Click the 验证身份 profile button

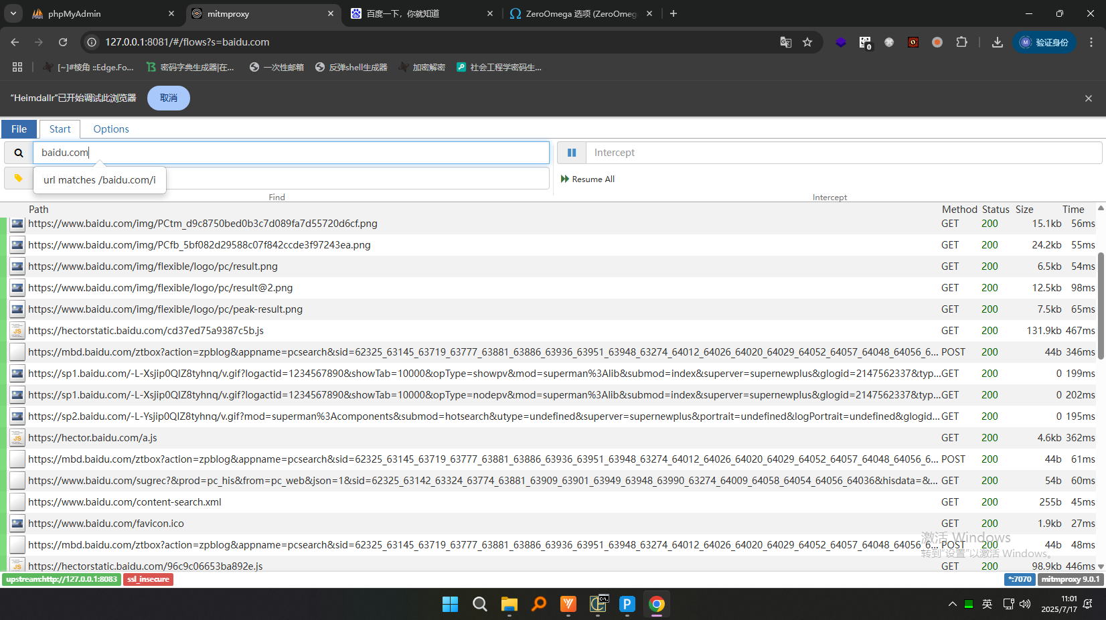tap(1044, 42)
